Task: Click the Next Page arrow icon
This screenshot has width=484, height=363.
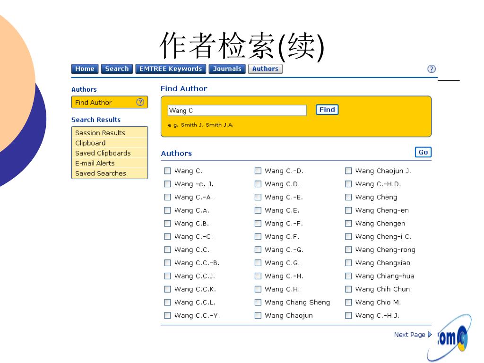Action: [x=430, y=335]
